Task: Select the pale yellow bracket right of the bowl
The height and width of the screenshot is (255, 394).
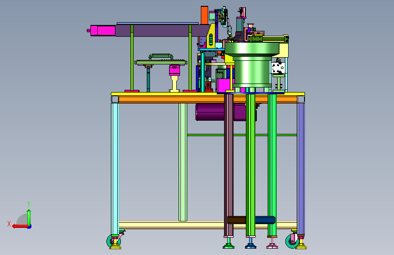Action: coord(284,50)
